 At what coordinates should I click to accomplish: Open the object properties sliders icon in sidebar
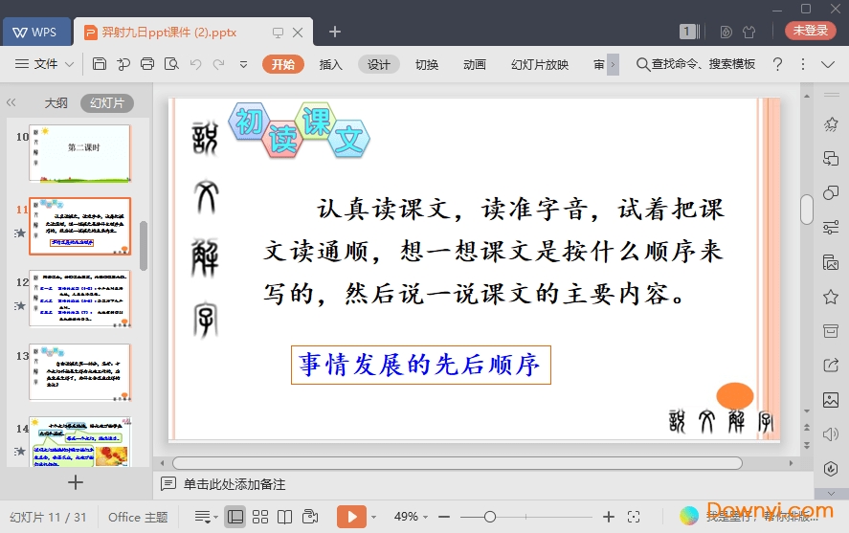click(x=831, y=228)
